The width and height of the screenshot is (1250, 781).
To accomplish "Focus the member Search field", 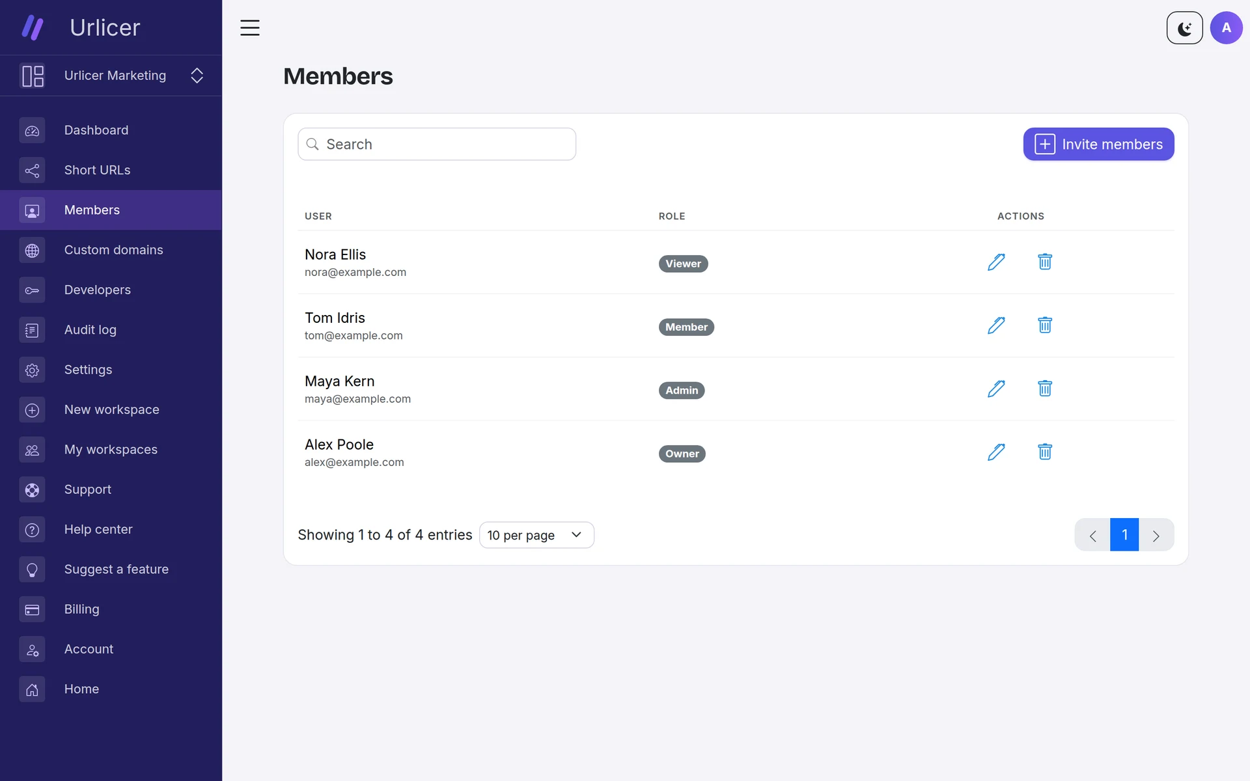I will tap(437, 144).
